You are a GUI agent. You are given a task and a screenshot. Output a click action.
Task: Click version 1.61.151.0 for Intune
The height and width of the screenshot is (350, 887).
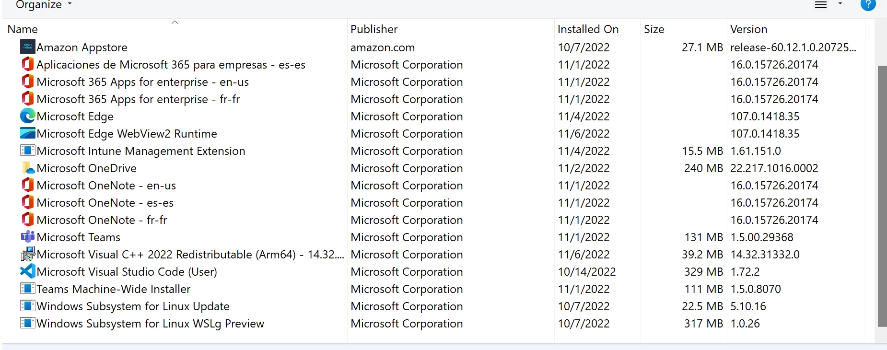click(755, 151)
